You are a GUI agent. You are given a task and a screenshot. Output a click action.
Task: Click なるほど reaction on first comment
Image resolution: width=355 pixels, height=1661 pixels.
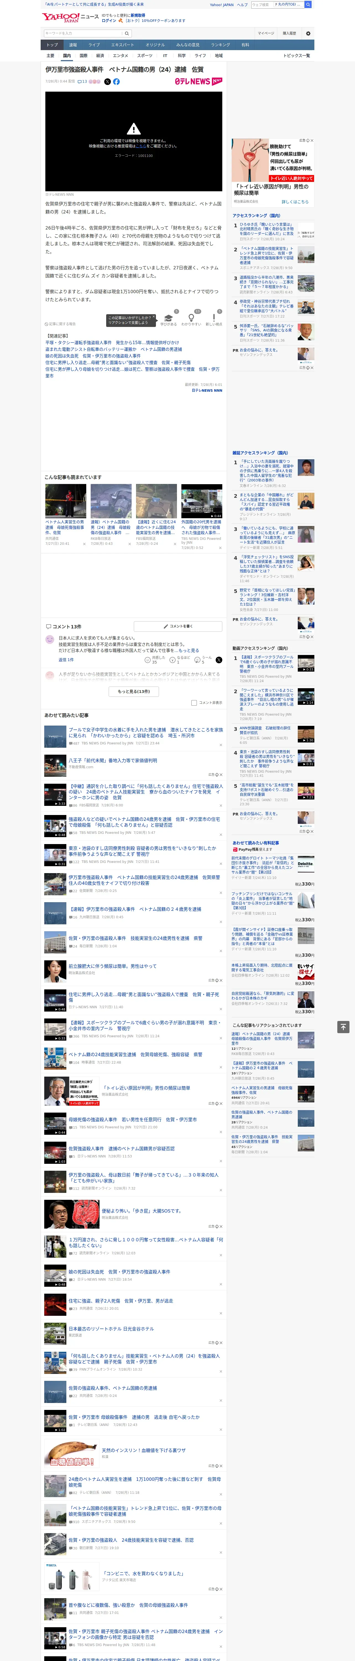173,660
